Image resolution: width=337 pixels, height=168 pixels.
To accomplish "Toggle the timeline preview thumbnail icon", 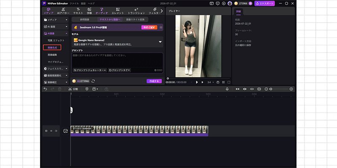I will [x=259, y=89].
